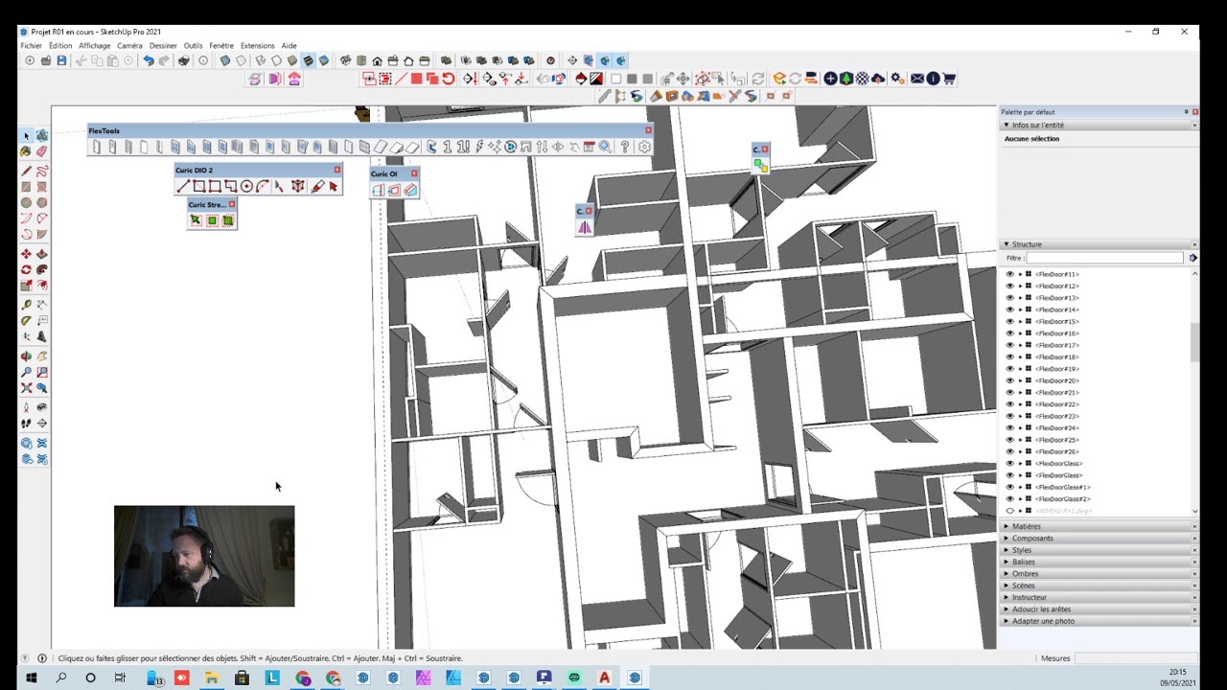Hide FlexDoor#13 using its eye icon
Image resolution: width=1227 pixels, height=690 pixels.
(x=1009, y=298)
